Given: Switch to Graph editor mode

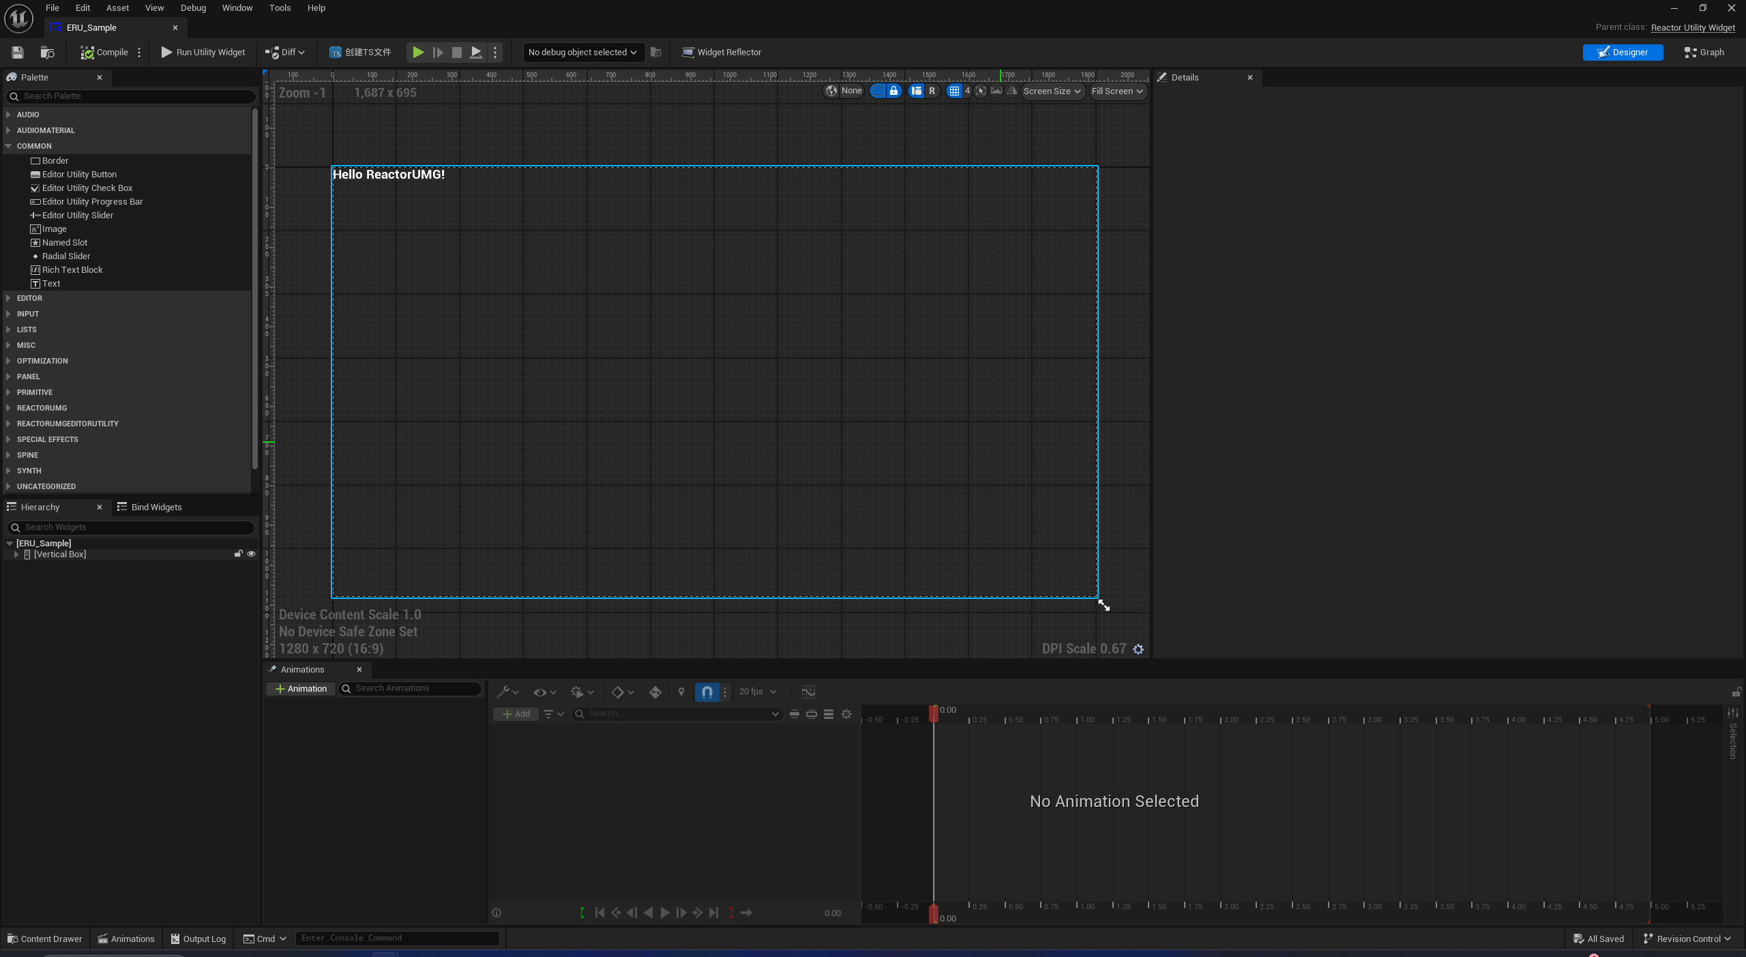Looking at the screenshot, I should click(1704, 53).
